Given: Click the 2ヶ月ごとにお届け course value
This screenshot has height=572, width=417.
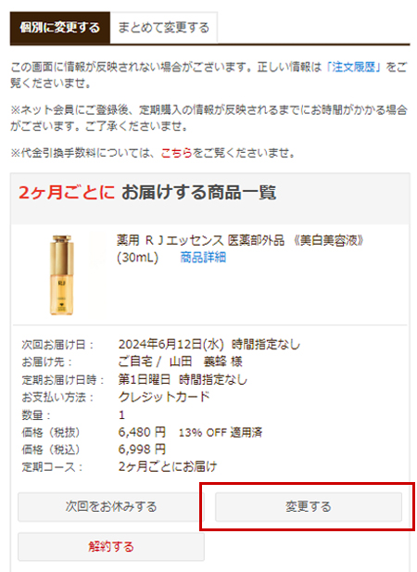Looking at the screenshot, I should click(x=168, y=466).
